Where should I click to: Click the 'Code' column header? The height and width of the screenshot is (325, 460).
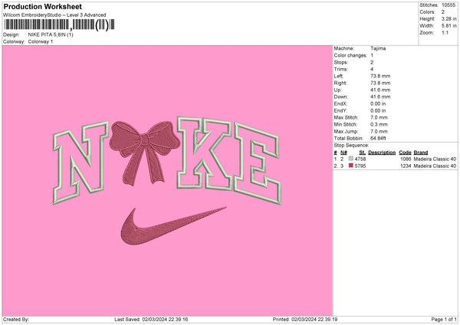click(x=405, y=153)
